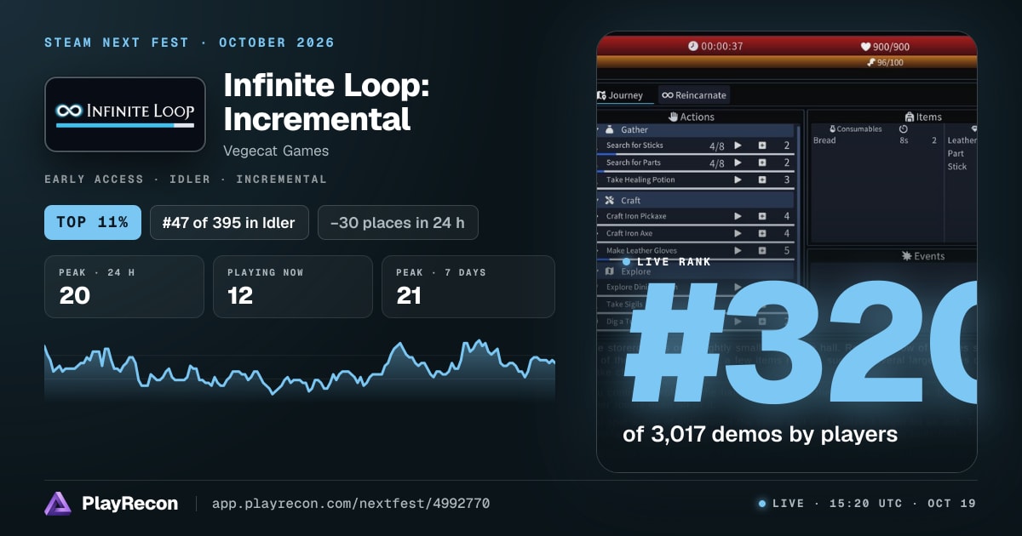Click the red health bar

point(787,45)
